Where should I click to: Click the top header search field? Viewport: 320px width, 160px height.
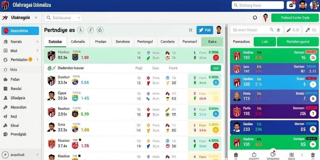point(258,5)
